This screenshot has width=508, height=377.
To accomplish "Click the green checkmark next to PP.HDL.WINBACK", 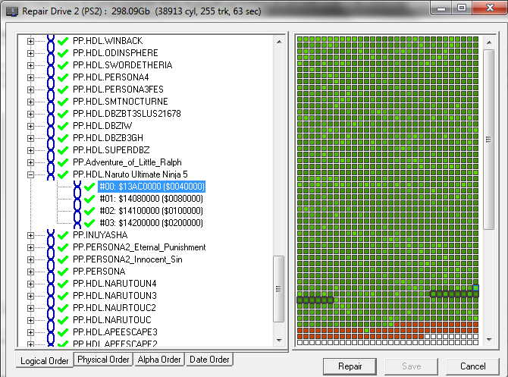I will [x=62, y=41].
